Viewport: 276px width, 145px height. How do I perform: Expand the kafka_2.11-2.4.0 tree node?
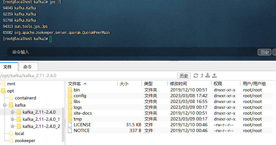click(12, 112)
